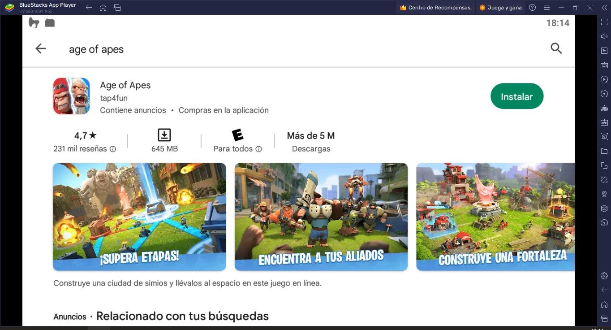The height and width of the screenshot is (330, 611).
Task: Open the '231 mil reseñas' ratings text
Action: tap(80, 149)
